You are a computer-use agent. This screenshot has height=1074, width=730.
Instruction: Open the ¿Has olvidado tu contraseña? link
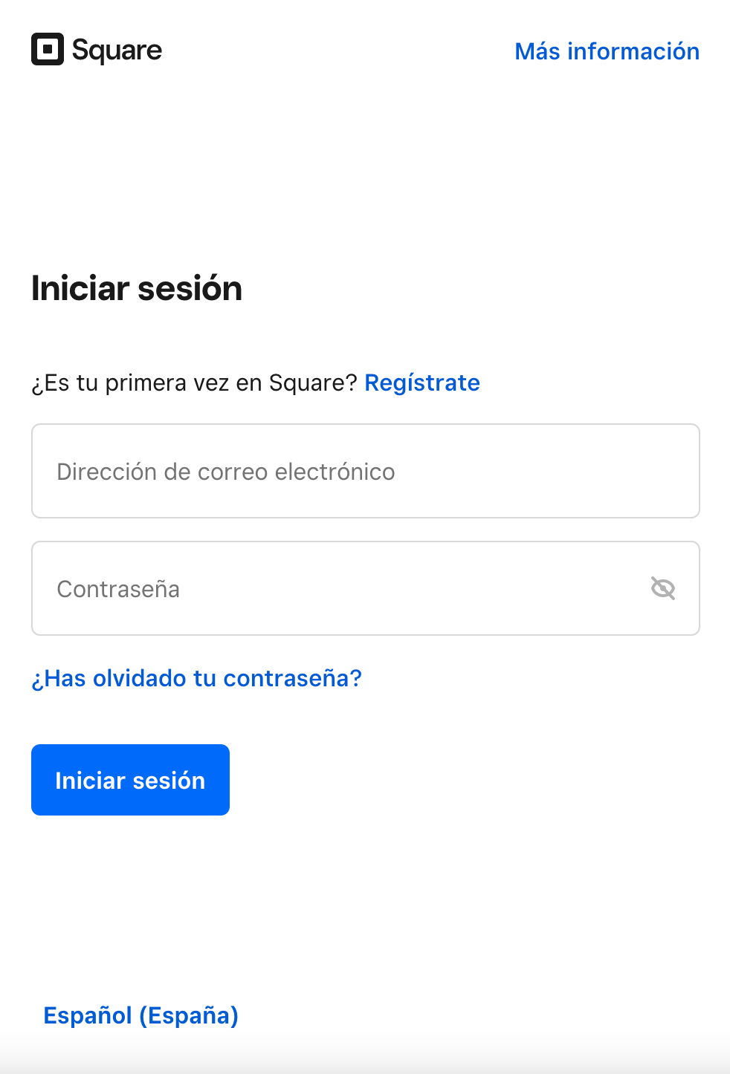[x=196, y=678]
